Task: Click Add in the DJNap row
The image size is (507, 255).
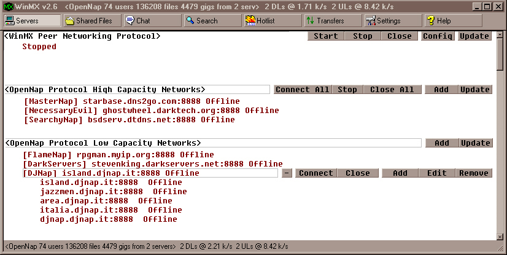Action: (400, 173)
